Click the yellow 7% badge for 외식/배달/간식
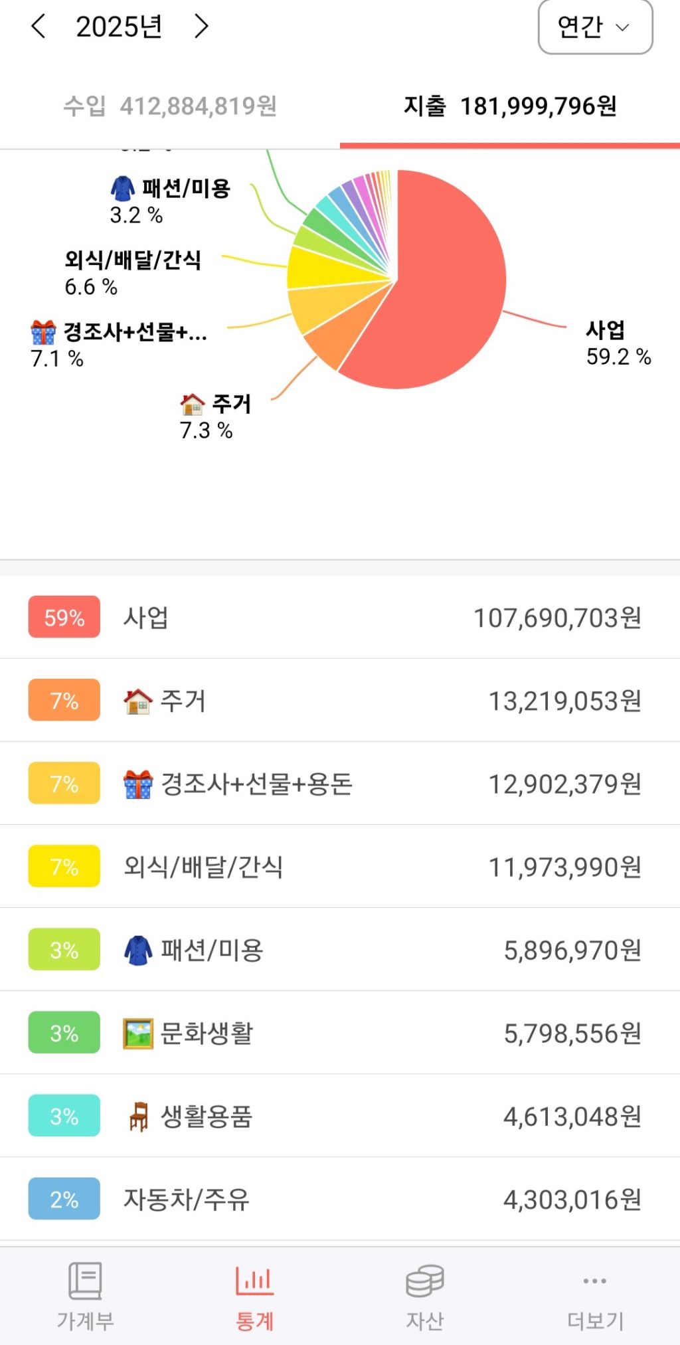The image size is (680, 1345). point(64,866)
